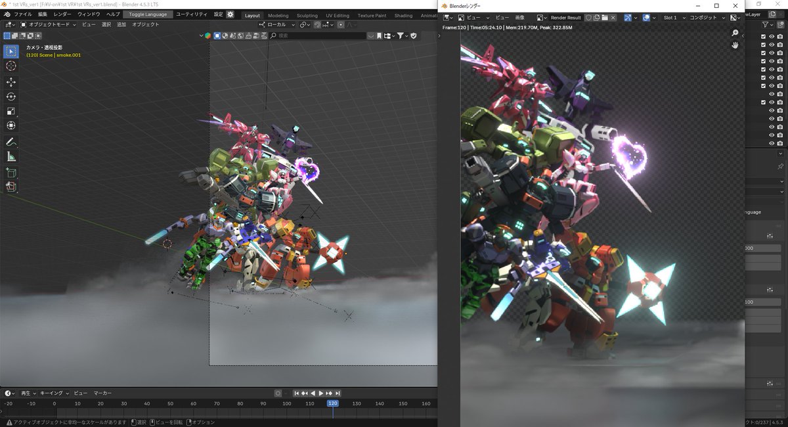Click the gear icon next to 設定
This screenshot has width=788, height=427.
click(x=230, y=14)
